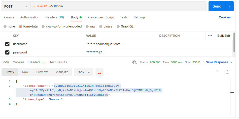Open the response Headers (5) tab
The height and width of the screenshot is (119, 239).
(x=37, y=62)
